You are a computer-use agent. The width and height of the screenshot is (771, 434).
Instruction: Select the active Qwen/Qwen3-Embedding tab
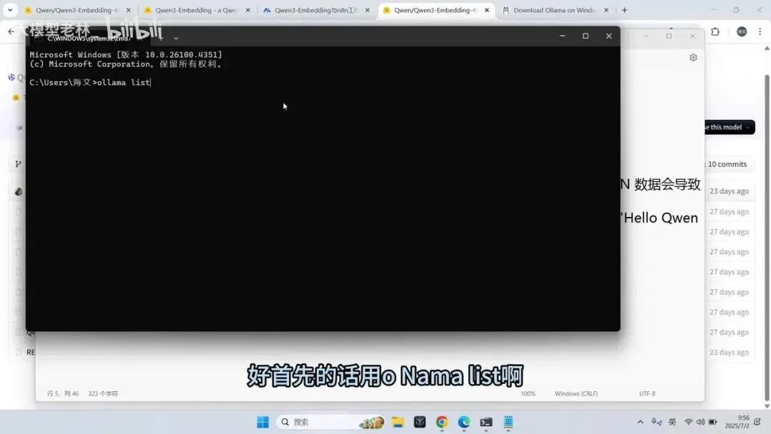[x=435, y=10]
